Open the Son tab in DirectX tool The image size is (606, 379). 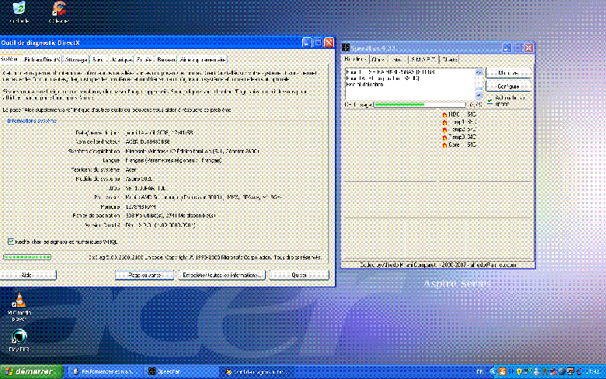pos(98,60)
